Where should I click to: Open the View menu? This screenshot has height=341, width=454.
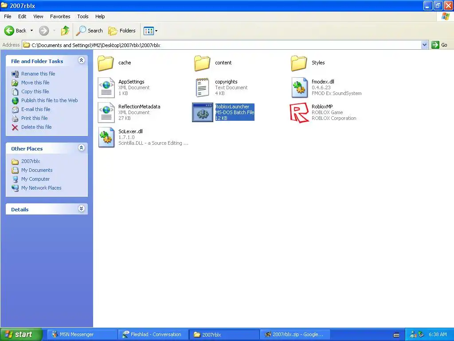38,16
